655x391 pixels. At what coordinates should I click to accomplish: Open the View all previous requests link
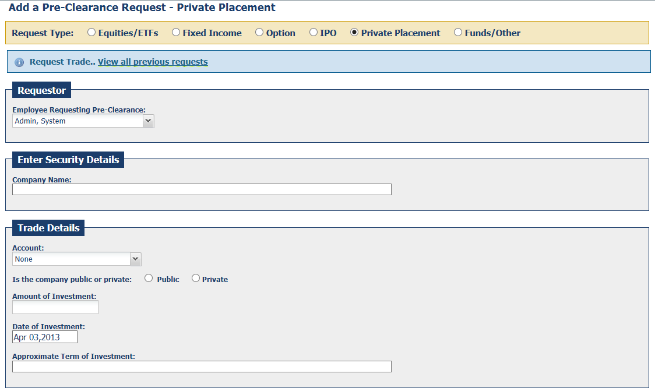pos(153,62)
